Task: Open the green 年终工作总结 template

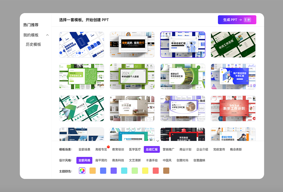Action: (x=233, y=44)
